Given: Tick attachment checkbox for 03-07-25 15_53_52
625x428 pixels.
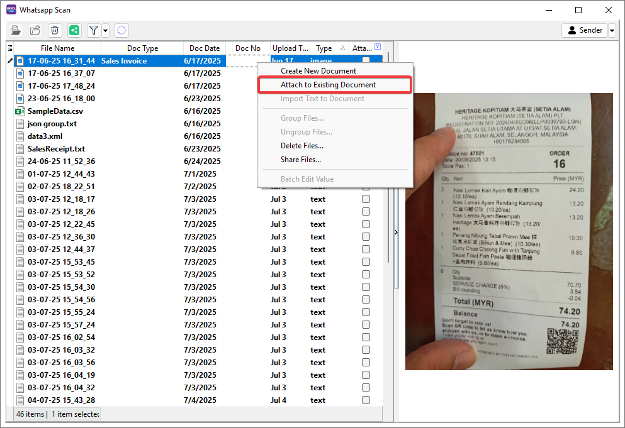Looking at the screenshot, I should point(366,274).
